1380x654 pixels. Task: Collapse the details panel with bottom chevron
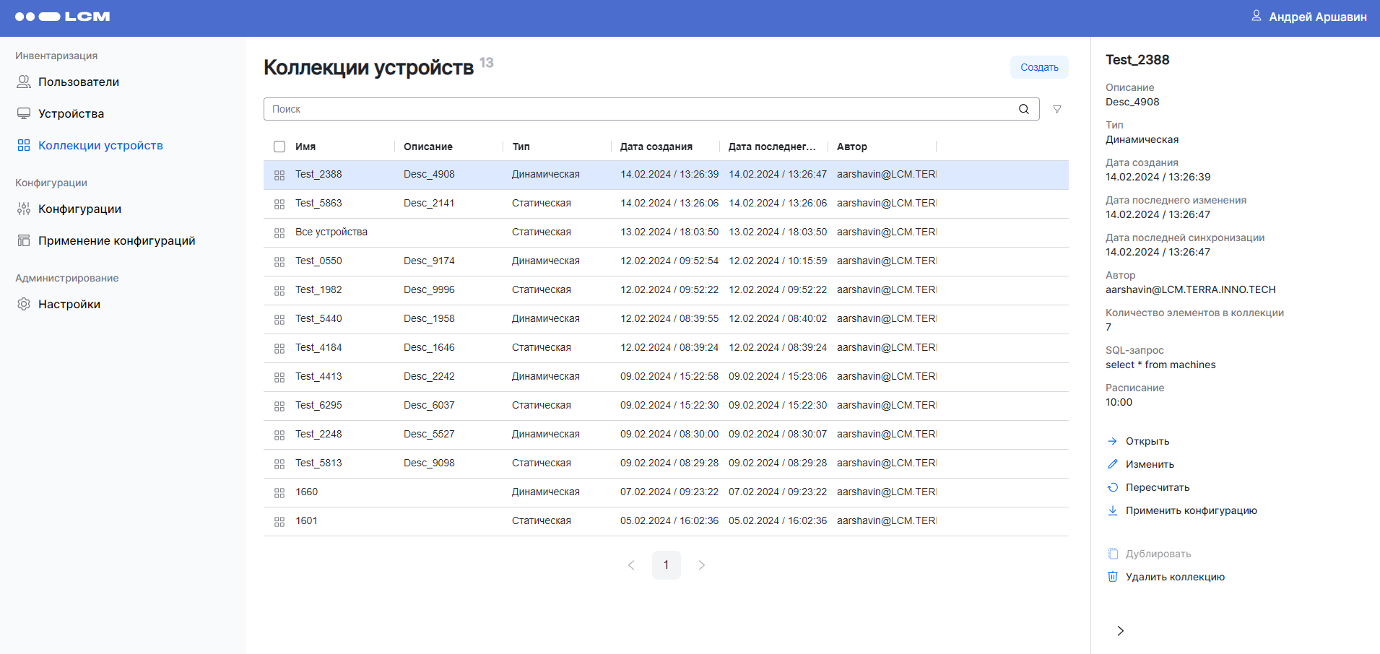point(1120,631)
